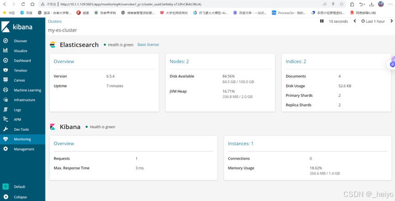Click the Disk Usage 52.6 KB value
Viewport: 395px width, 201px height.
click(x=345, y=86)
